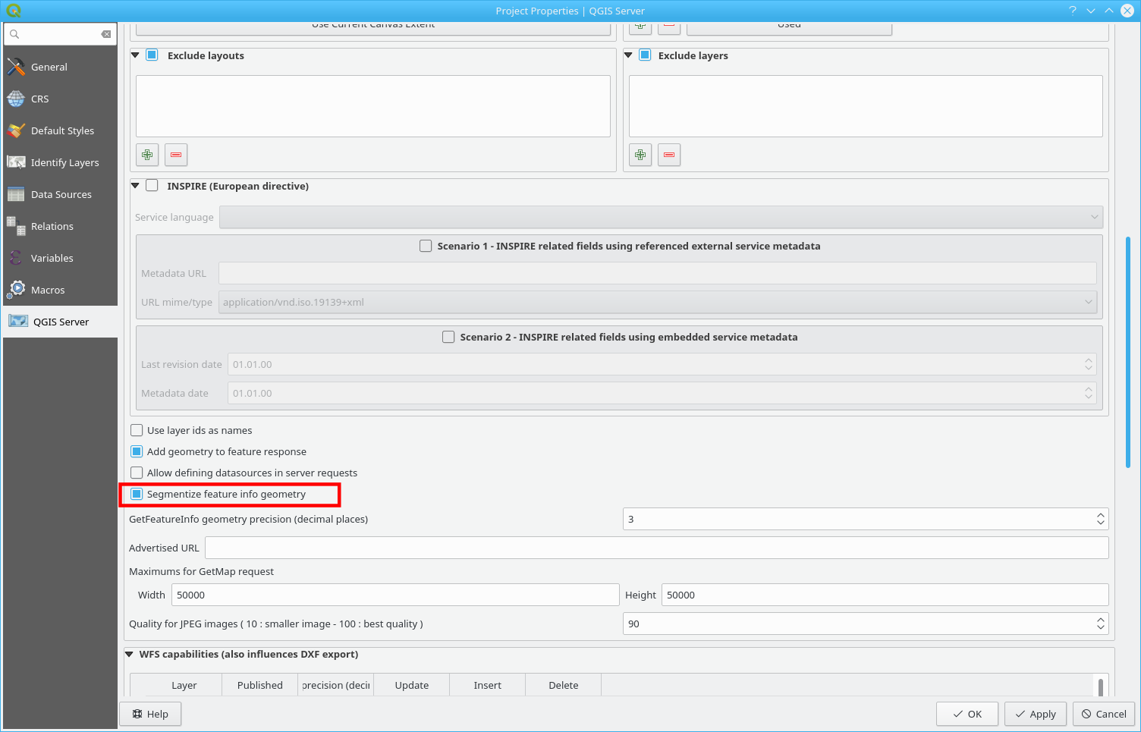Open Variables page
Screen dimensions: 1141x732
pyautogui.click(x=60, y=258)
